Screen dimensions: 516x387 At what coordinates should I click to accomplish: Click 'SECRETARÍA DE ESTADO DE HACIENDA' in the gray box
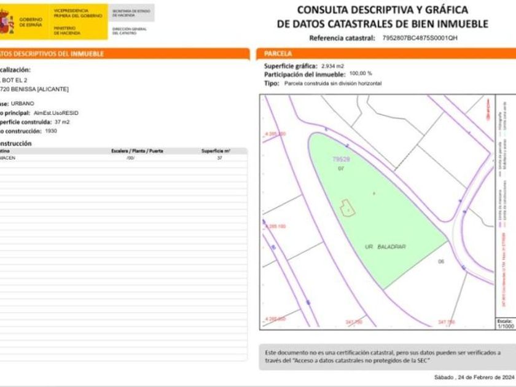pyautogui.click(x=131, y=13)
